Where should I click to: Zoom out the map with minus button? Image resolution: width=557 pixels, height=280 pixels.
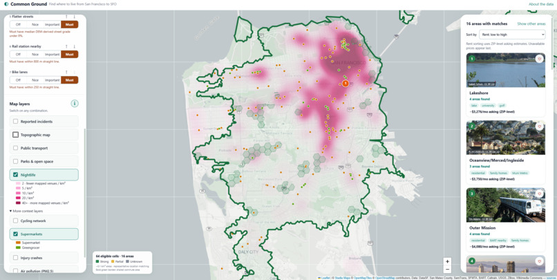click(447, 270)
